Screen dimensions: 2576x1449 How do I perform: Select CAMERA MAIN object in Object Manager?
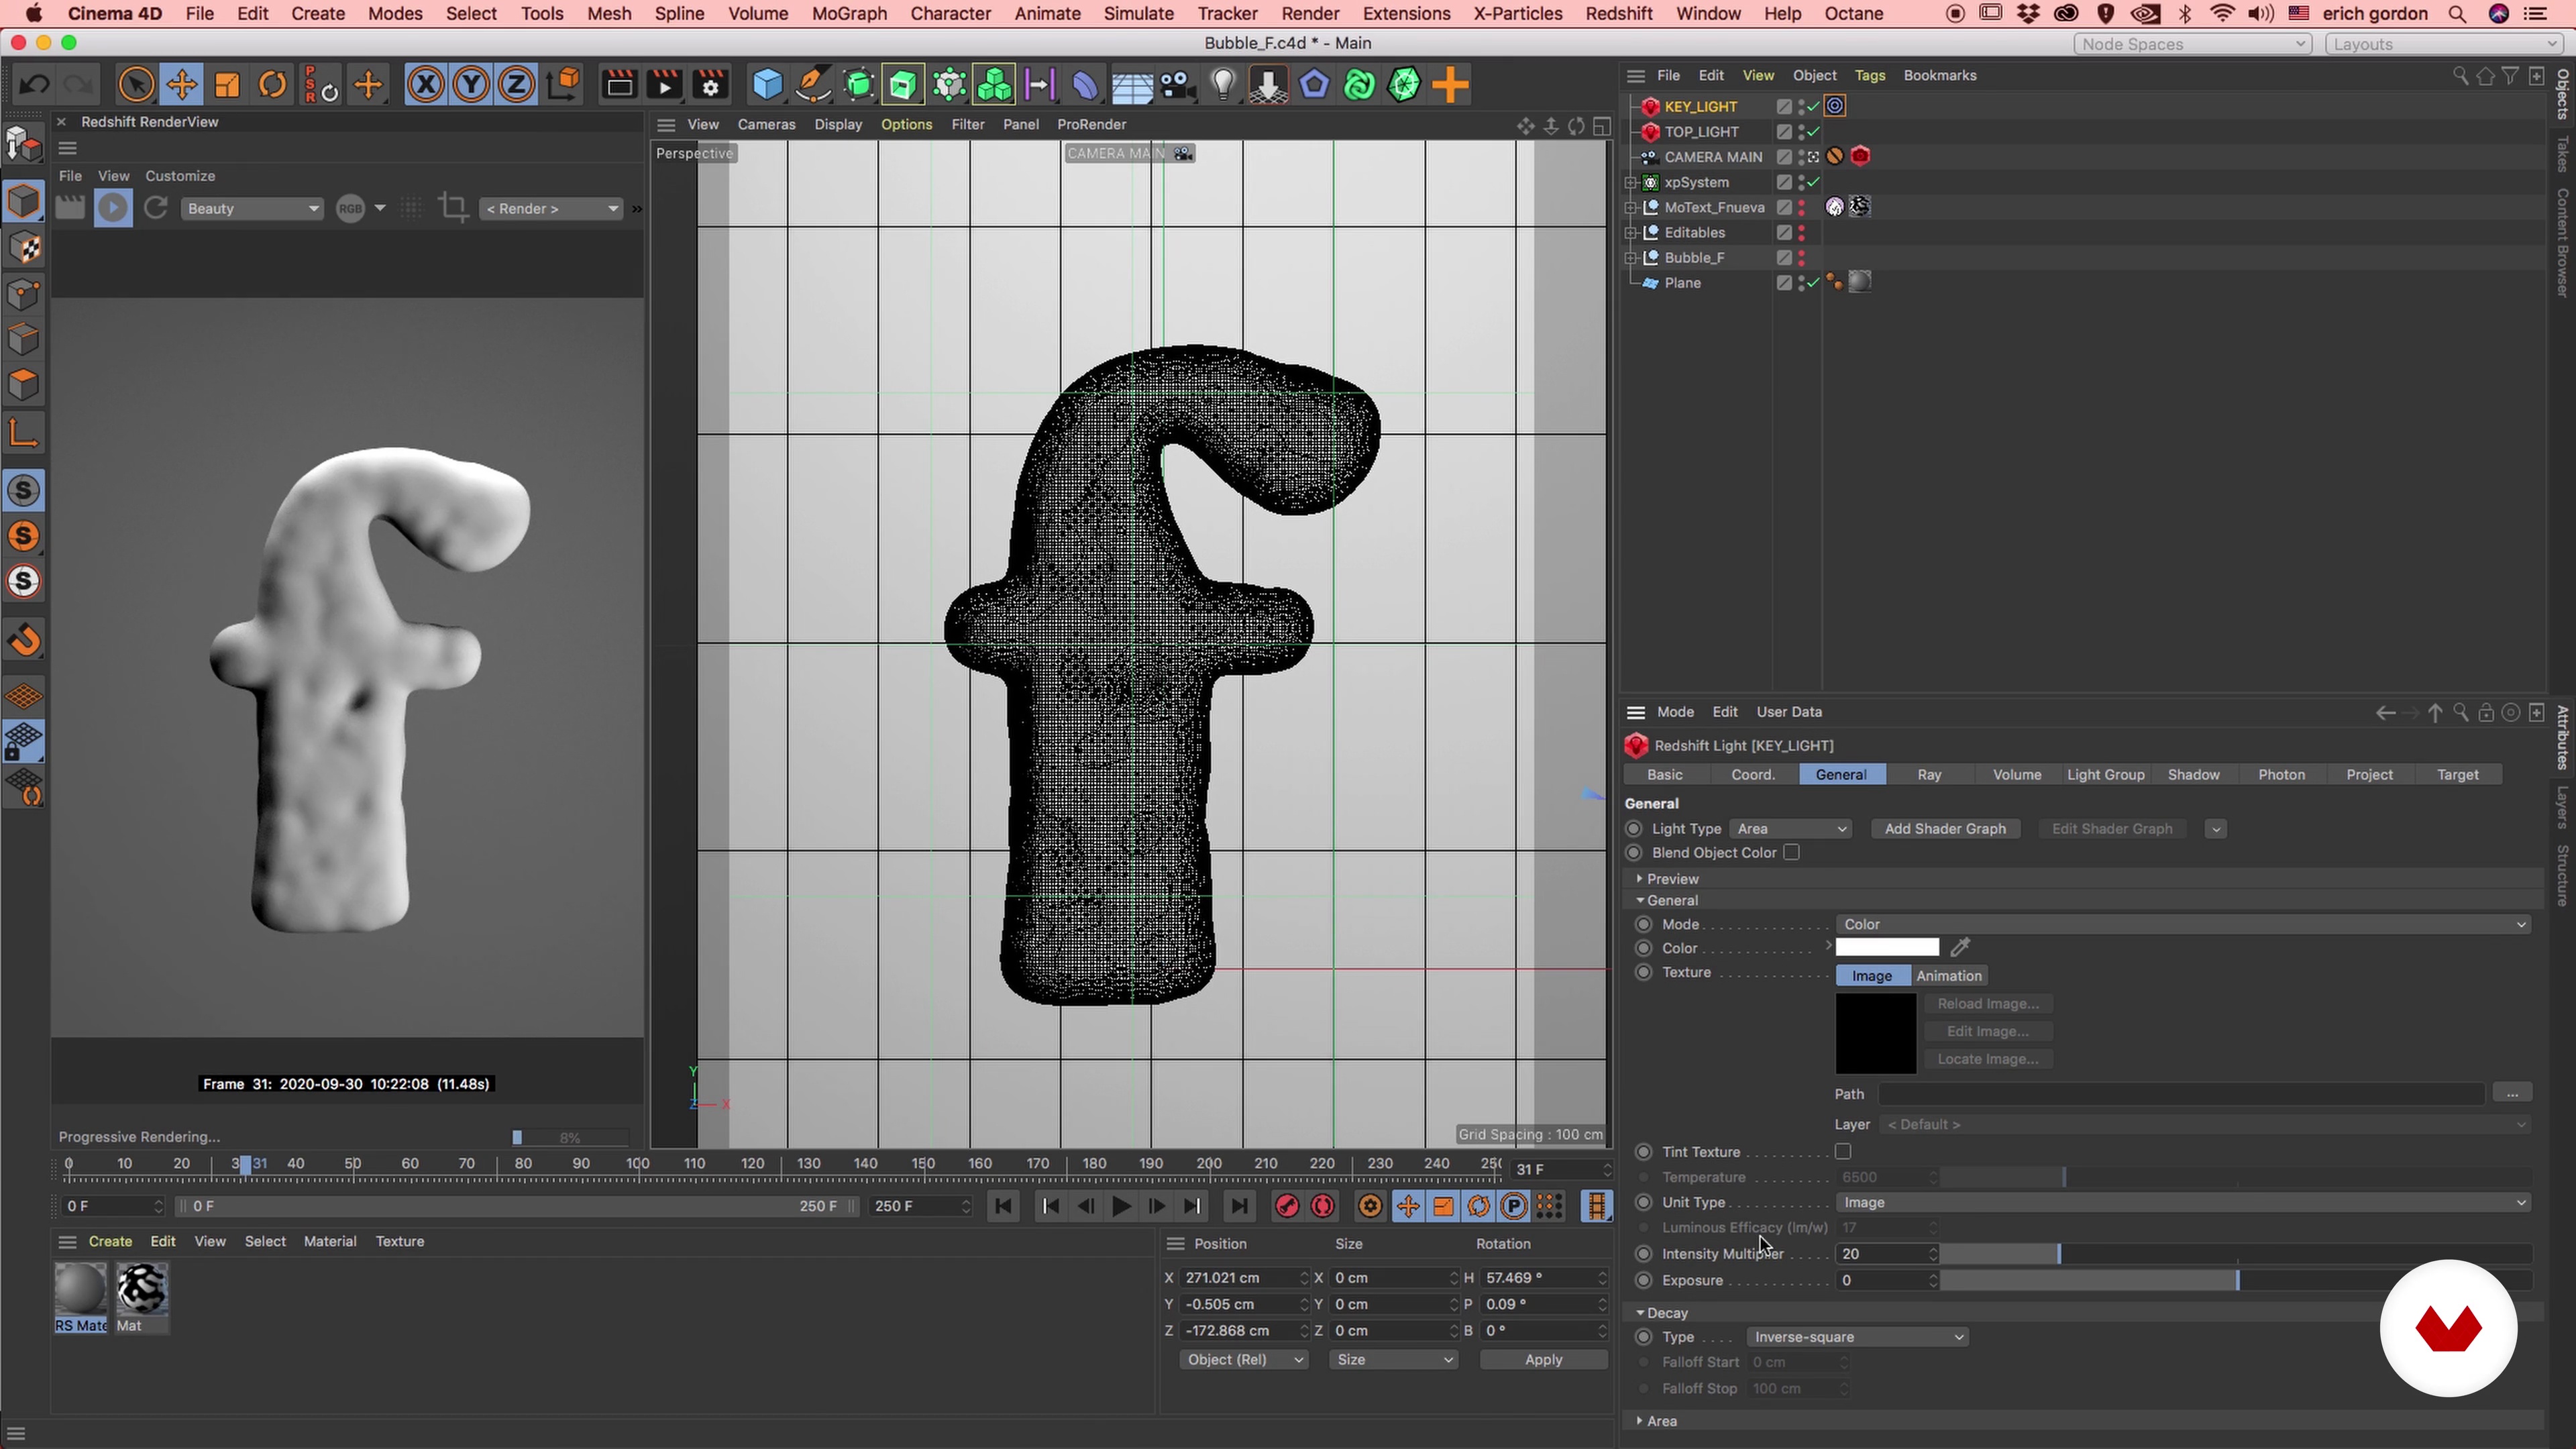[x=1713, y=157]
